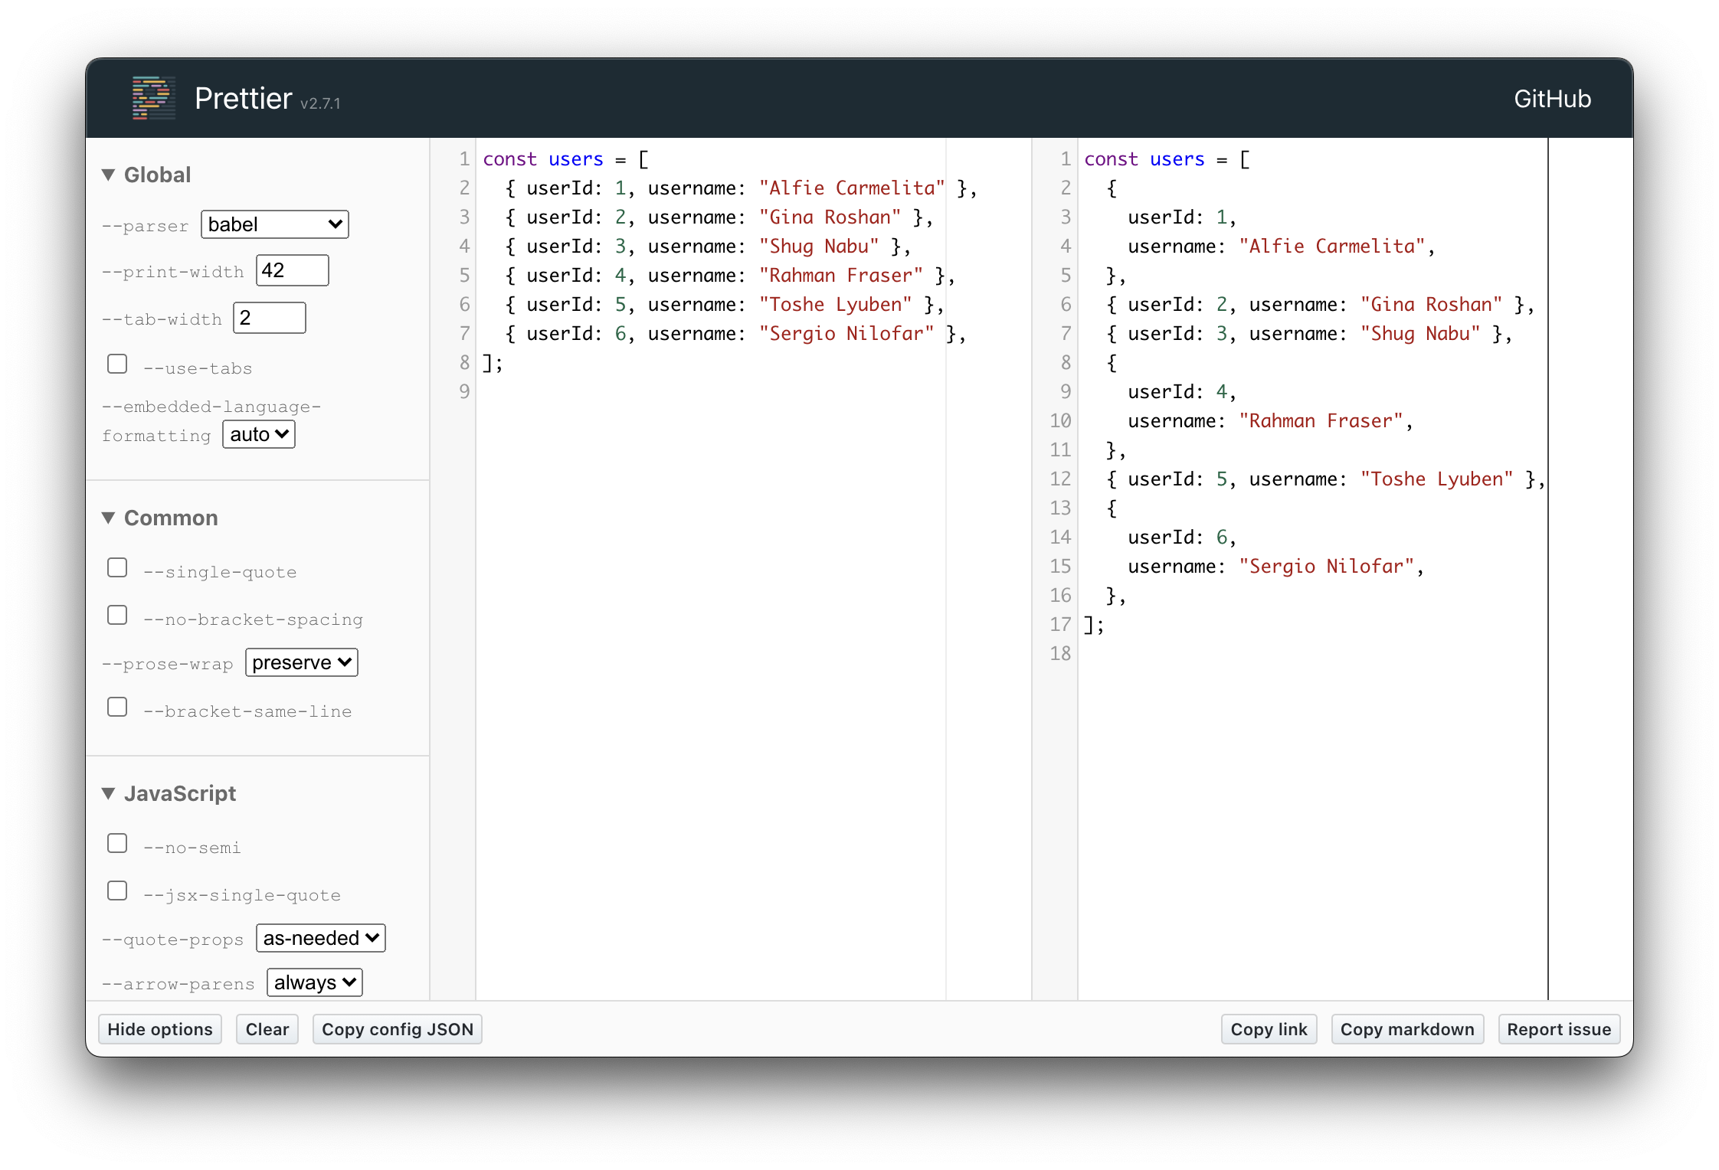Click the Prettier logo icon

[153, 98]
